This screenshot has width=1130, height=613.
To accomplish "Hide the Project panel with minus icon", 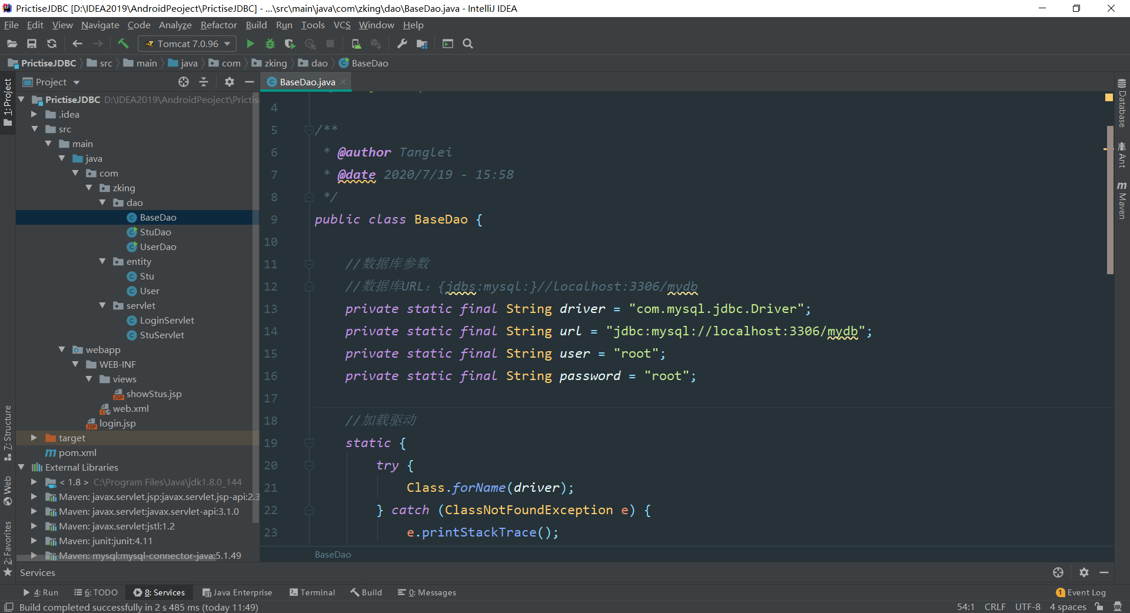I will (250, 82).
